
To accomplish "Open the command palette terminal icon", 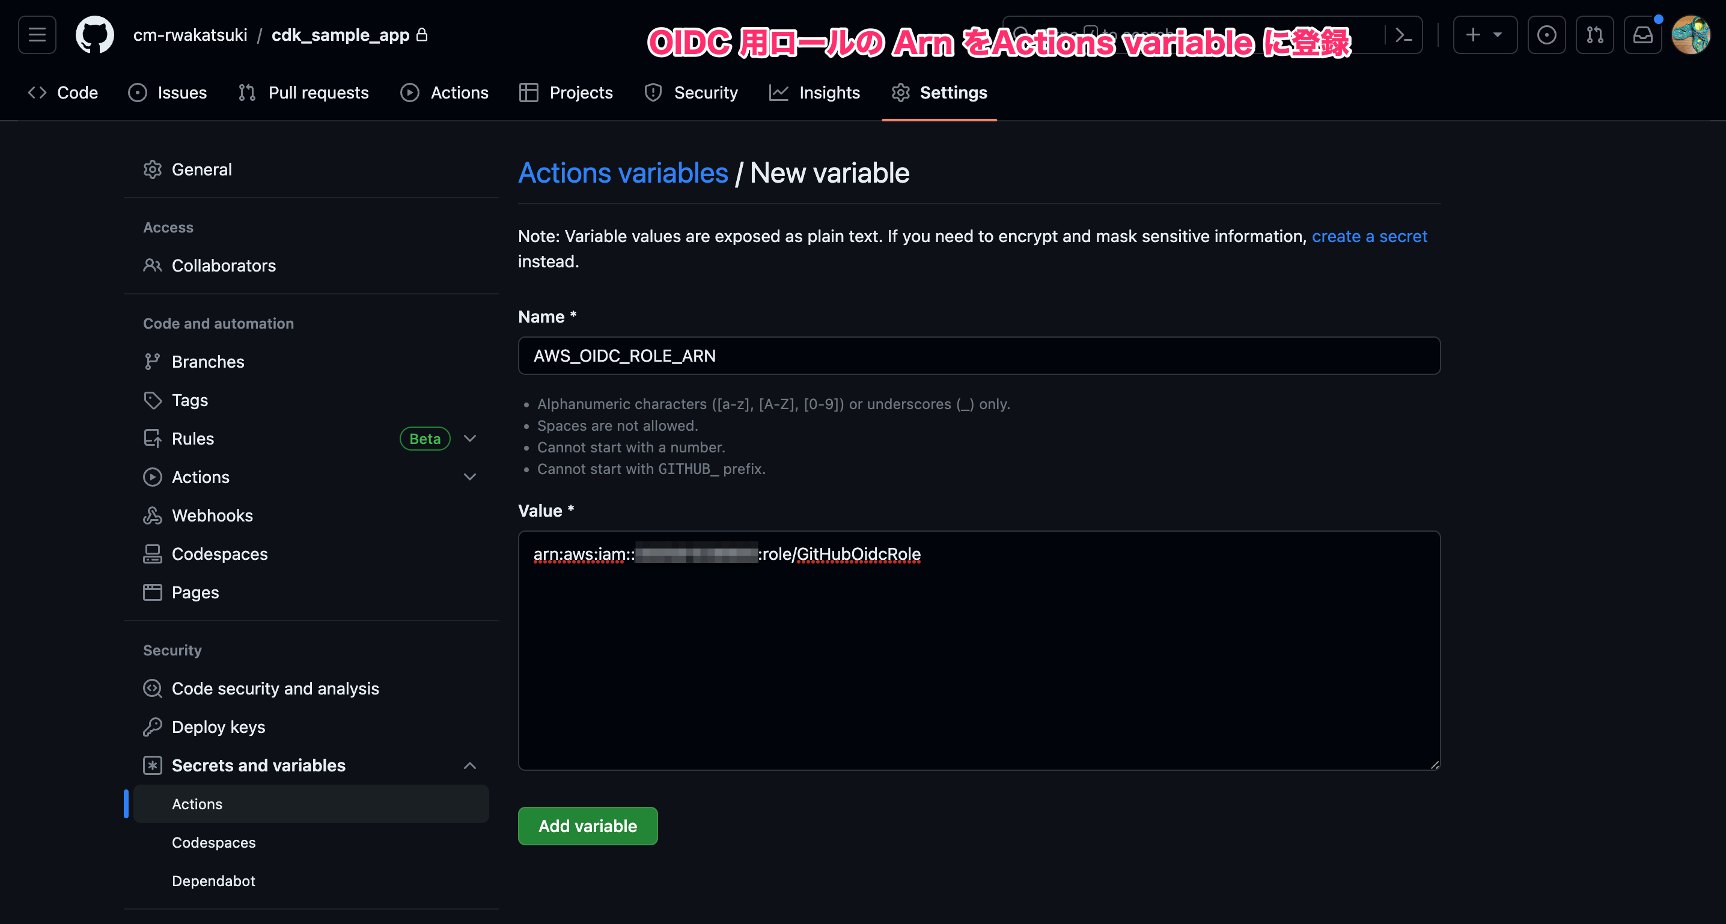I will pos(1404,34).
